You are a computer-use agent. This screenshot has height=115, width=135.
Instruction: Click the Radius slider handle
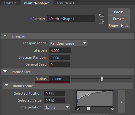(102, 79)
